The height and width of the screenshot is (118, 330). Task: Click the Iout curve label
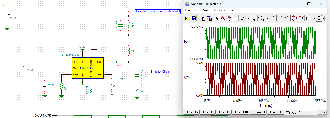point(187,42)
